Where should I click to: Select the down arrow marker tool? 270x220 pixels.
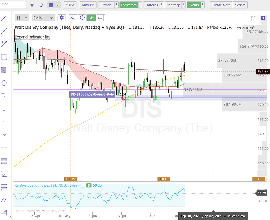pos(4,109)
